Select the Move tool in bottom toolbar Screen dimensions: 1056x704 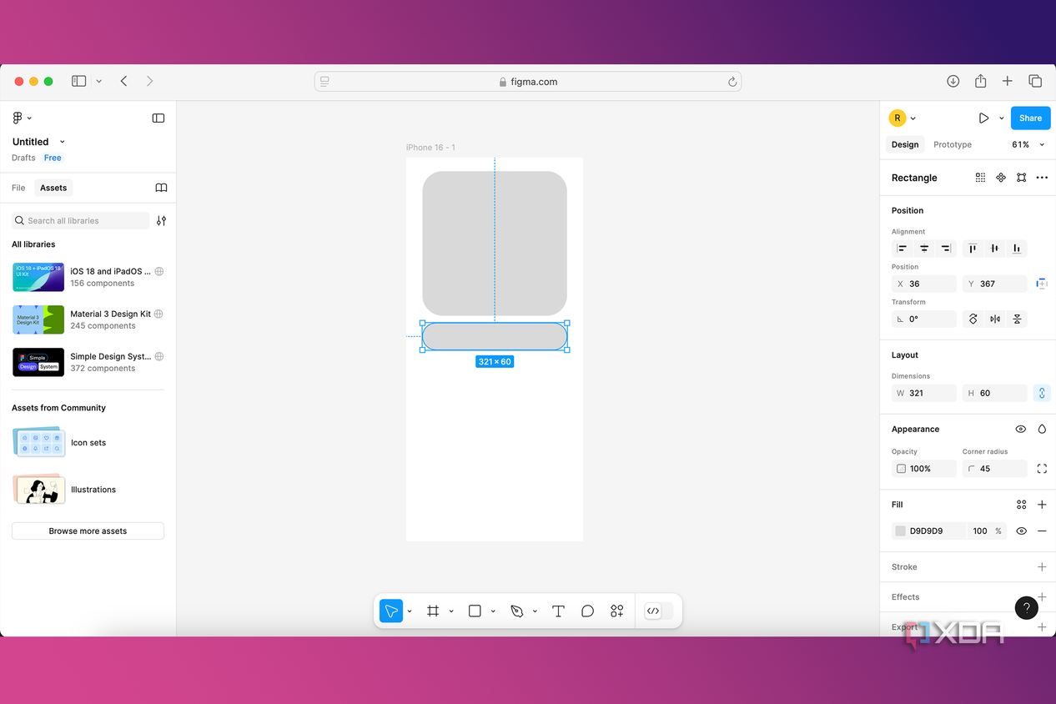click(x=391, y=611)
